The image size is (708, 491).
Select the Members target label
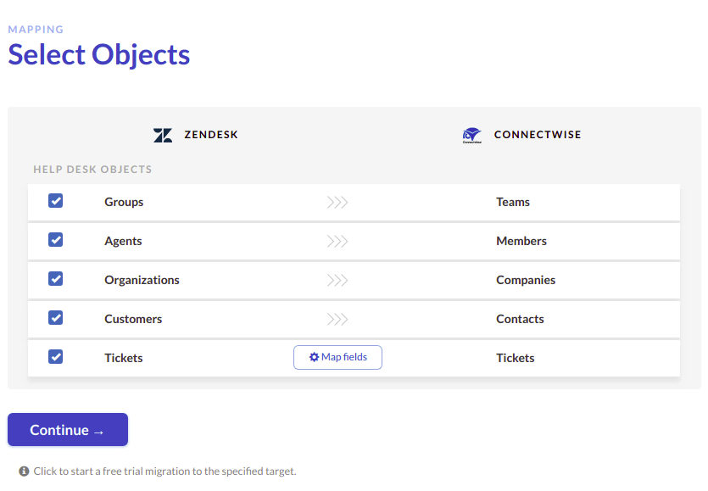[x=521, y=241]
